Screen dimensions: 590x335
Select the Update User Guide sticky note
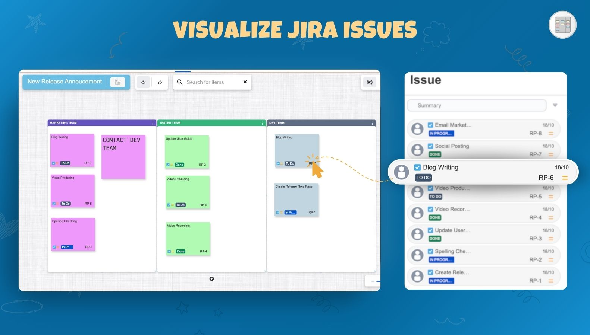pyautogui.click(x=187, y=151)
